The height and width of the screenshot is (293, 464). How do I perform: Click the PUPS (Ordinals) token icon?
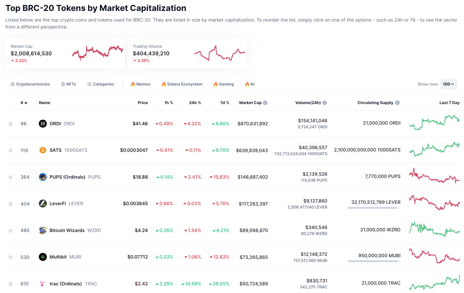point(43,177)
